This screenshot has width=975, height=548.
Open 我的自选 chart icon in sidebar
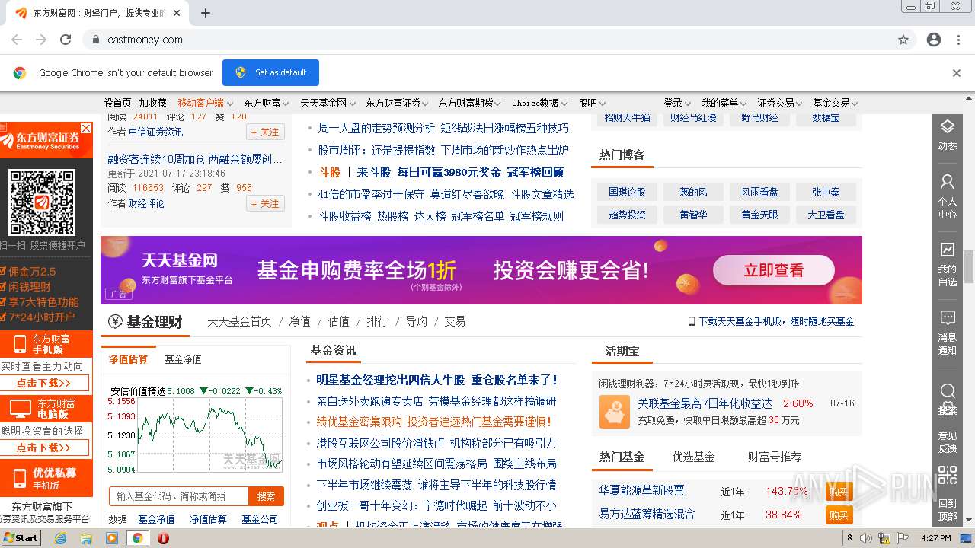947,250
